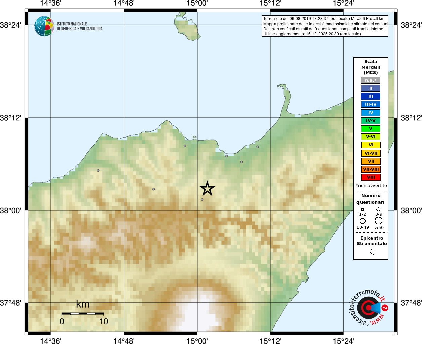This screenshot has width=422, height=344.
Task: Click the IV-V green legend swatch
Action: (371, 121)
